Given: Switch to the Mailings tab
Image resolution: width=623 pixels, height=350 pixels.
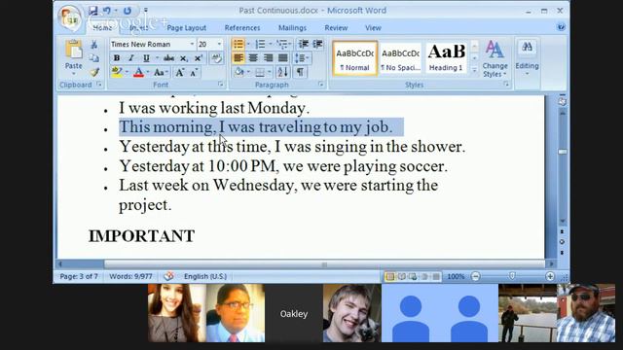Looking at the screenshot, I should tap(292, 28).
